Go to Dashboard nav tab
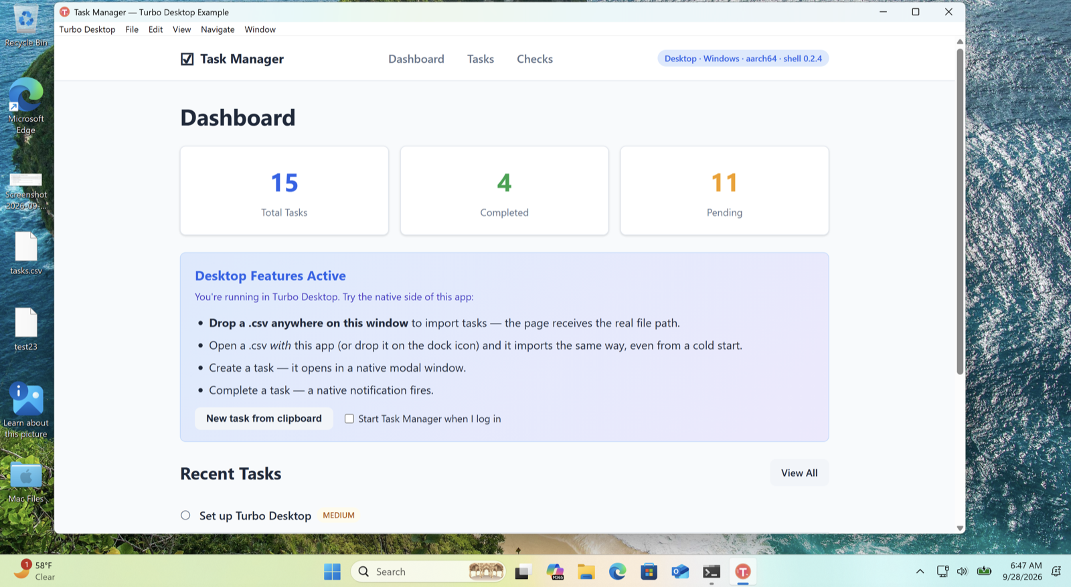The height and width of the screenshot is (587, 1071). (x=416, y=59)
